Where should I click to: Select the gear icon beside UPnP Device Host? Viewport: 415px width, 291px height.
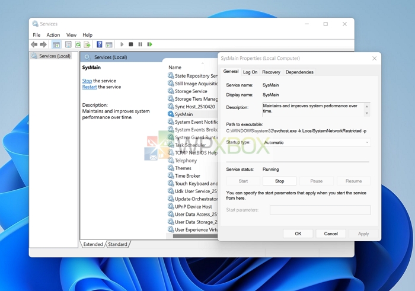pos(171,206)
